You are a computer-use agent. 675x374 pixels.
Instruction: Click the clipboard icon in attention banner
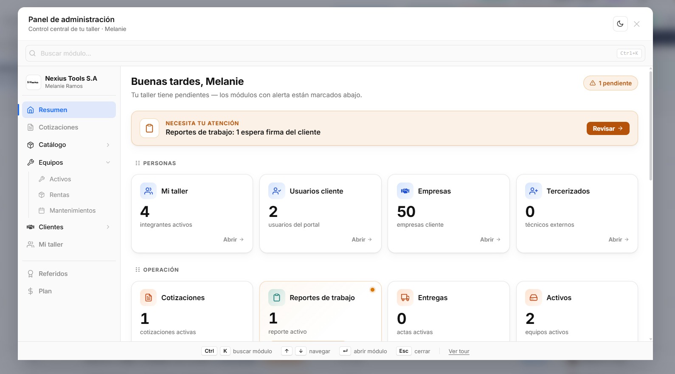coord(149,128)
